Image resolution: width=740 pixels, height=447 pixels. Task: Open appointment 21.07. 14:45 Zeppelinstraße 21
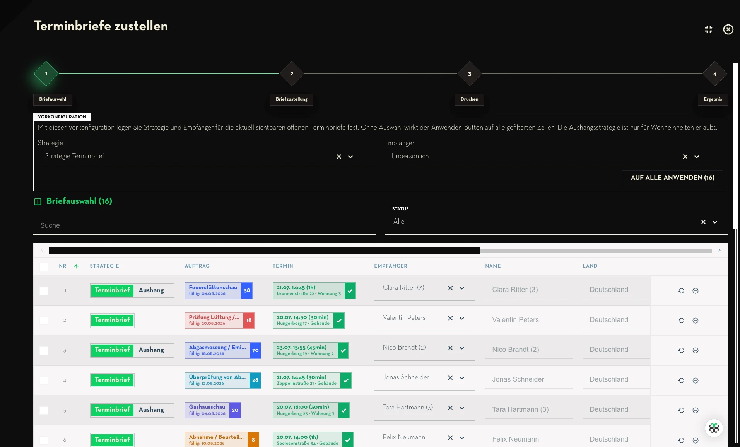point(312,380)
